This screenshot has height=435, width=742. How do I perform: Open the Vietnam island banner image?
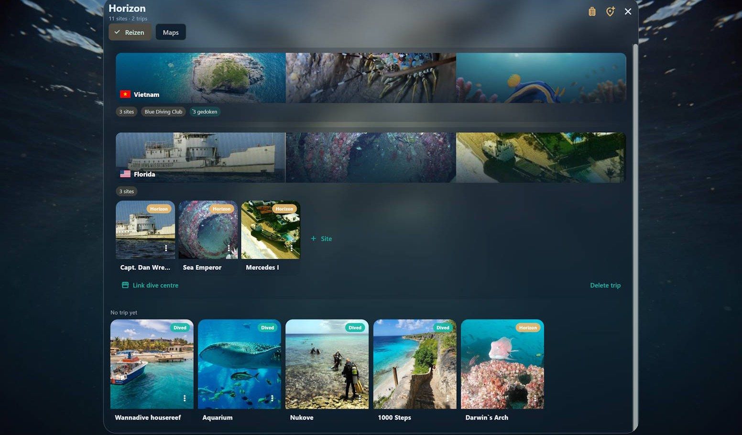tap(200, 78)
